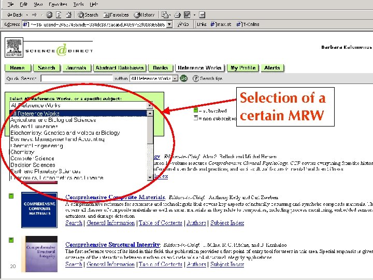Choose 'Biochemistry, Genetics and Molecular Biology' option
The image size is (373, 280).
pyautogui.click(x=78, y=133)
